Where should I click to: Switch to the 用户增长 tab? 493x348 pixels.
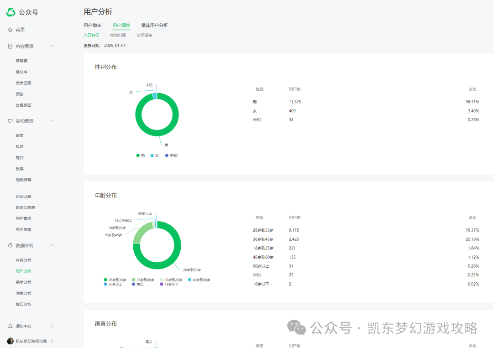pyautogui.click(x=93, y=25)
